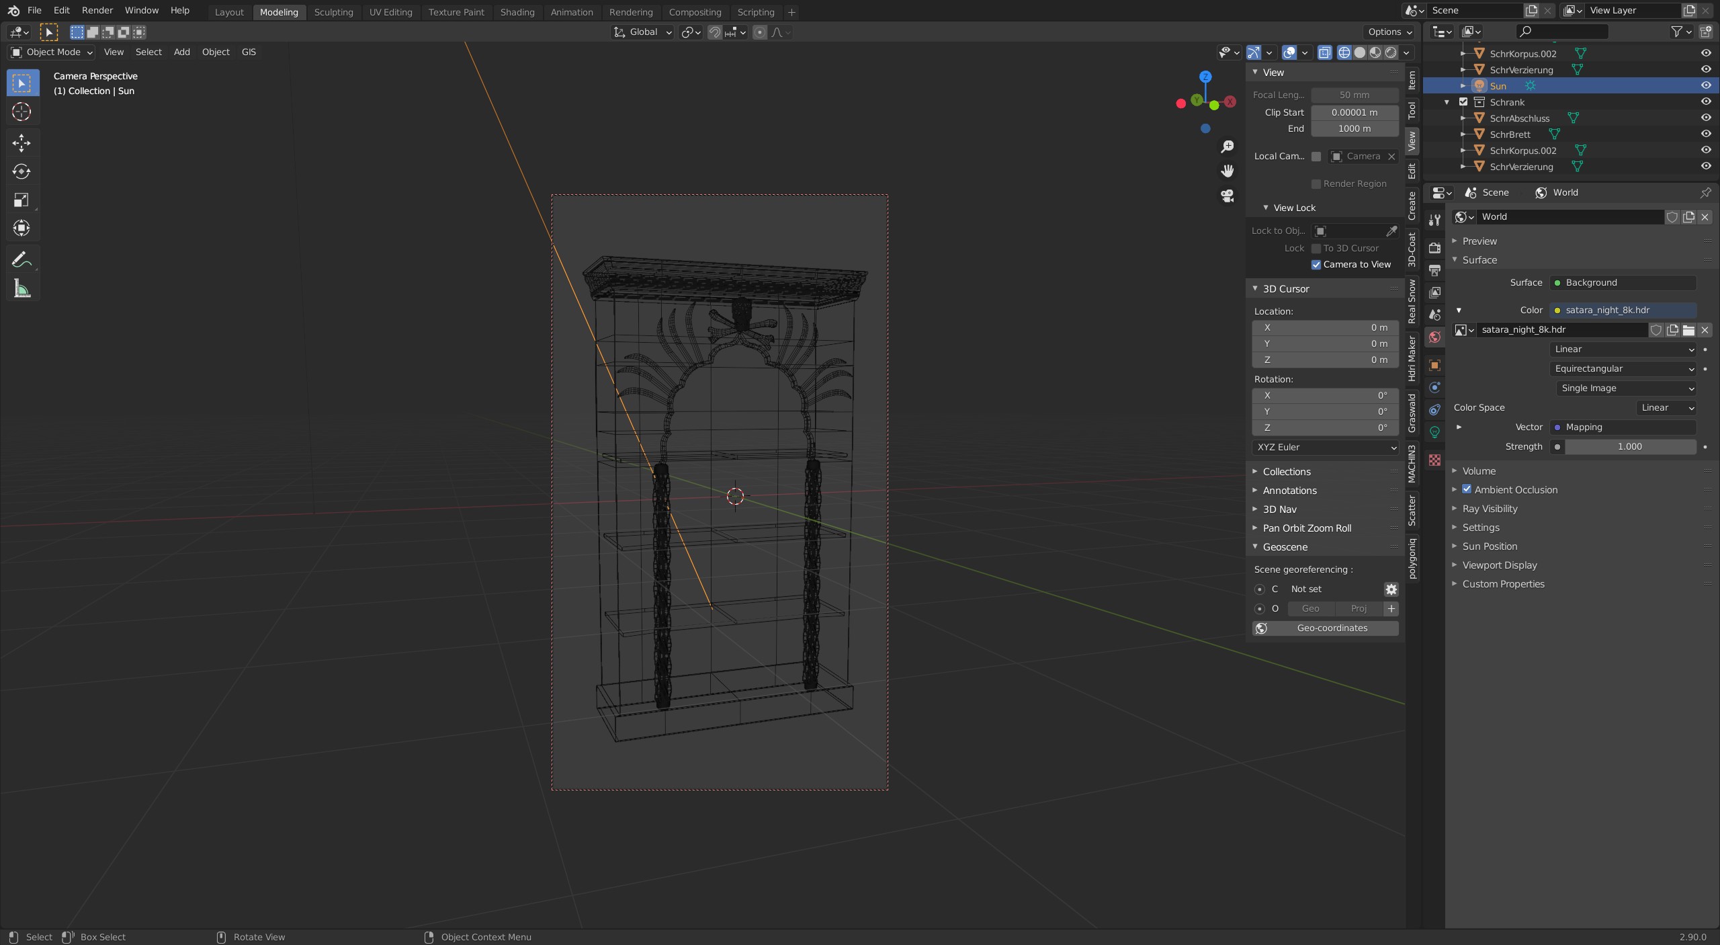Viewport: 1720px width, 945px height.
Task: Choose the 3D Cursor tool
Action: [x=21, y=112]
